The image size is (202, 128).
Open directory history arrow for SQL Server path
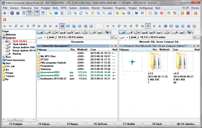pyautogui.click(x=198, y=46)
